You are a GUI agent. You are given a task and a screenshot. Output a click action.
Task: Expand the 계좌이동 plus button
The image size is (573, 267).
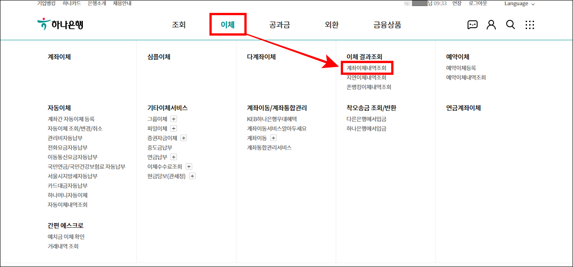click(274, 138)
